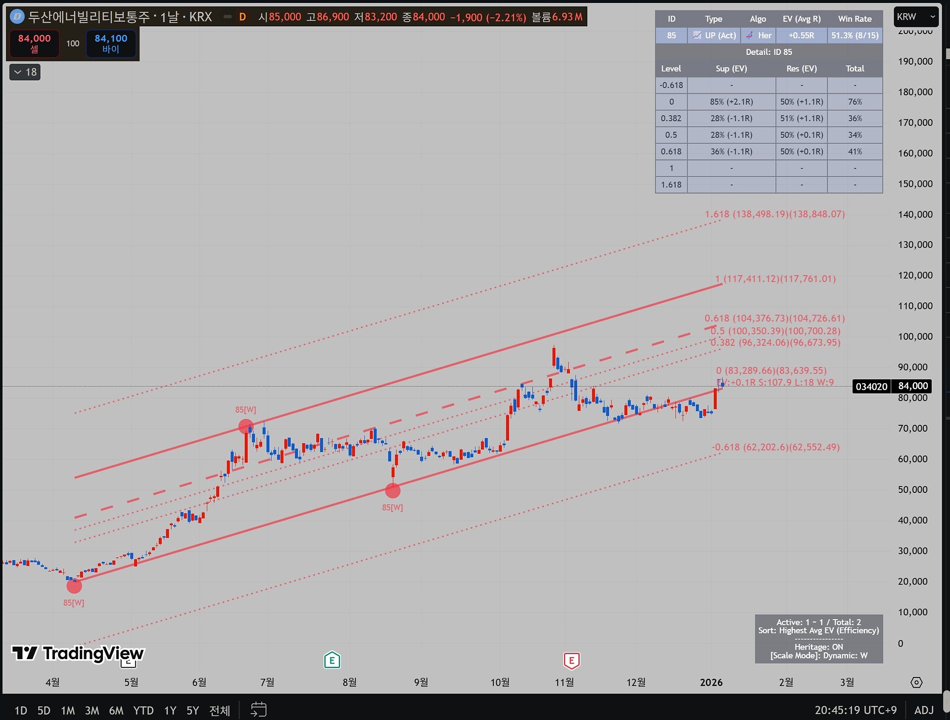Click the TradingView logo
This screenshot has height=720, width=950.
tap(78, 653)
